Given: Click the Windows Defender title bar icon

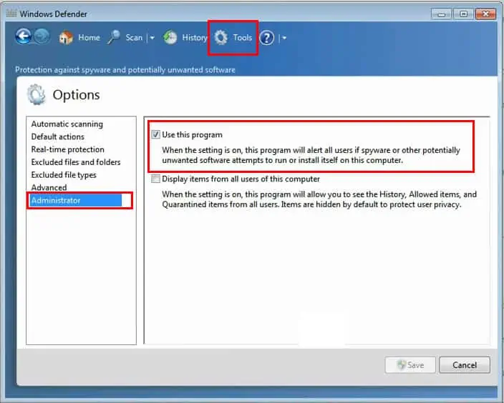Looking at the screenshot, I should tap(11, 14).
